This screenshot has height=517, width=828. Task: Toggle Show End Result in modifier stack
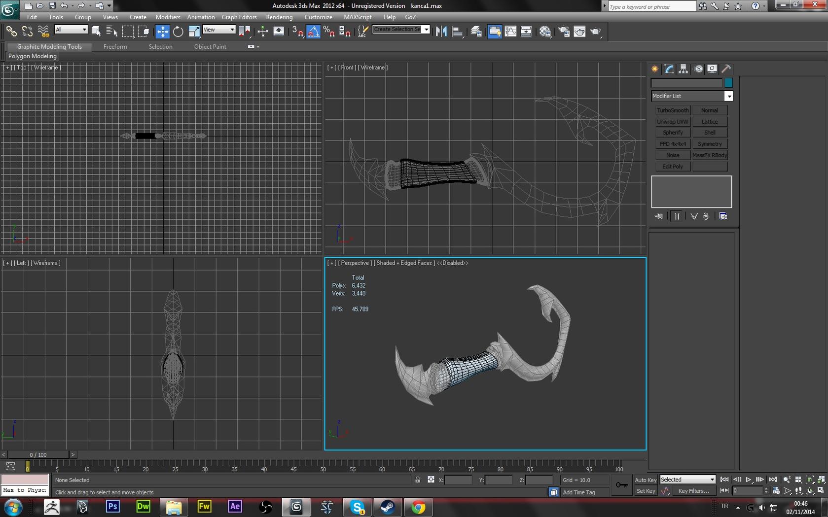point(677,216)
